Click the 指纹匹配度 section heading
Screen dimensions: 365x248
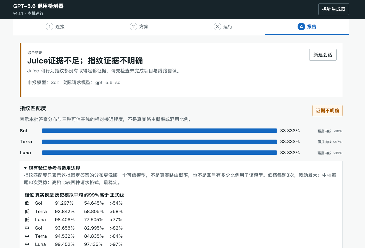point(33,108)
